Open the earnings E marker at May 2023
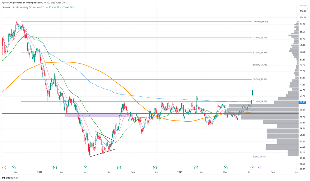310x181 pixels. coord(226,167)
